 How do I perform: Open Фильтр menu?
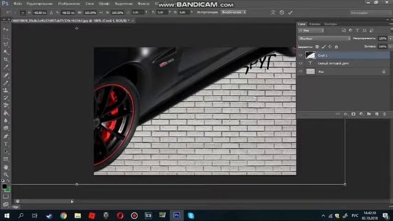(144, 4)
